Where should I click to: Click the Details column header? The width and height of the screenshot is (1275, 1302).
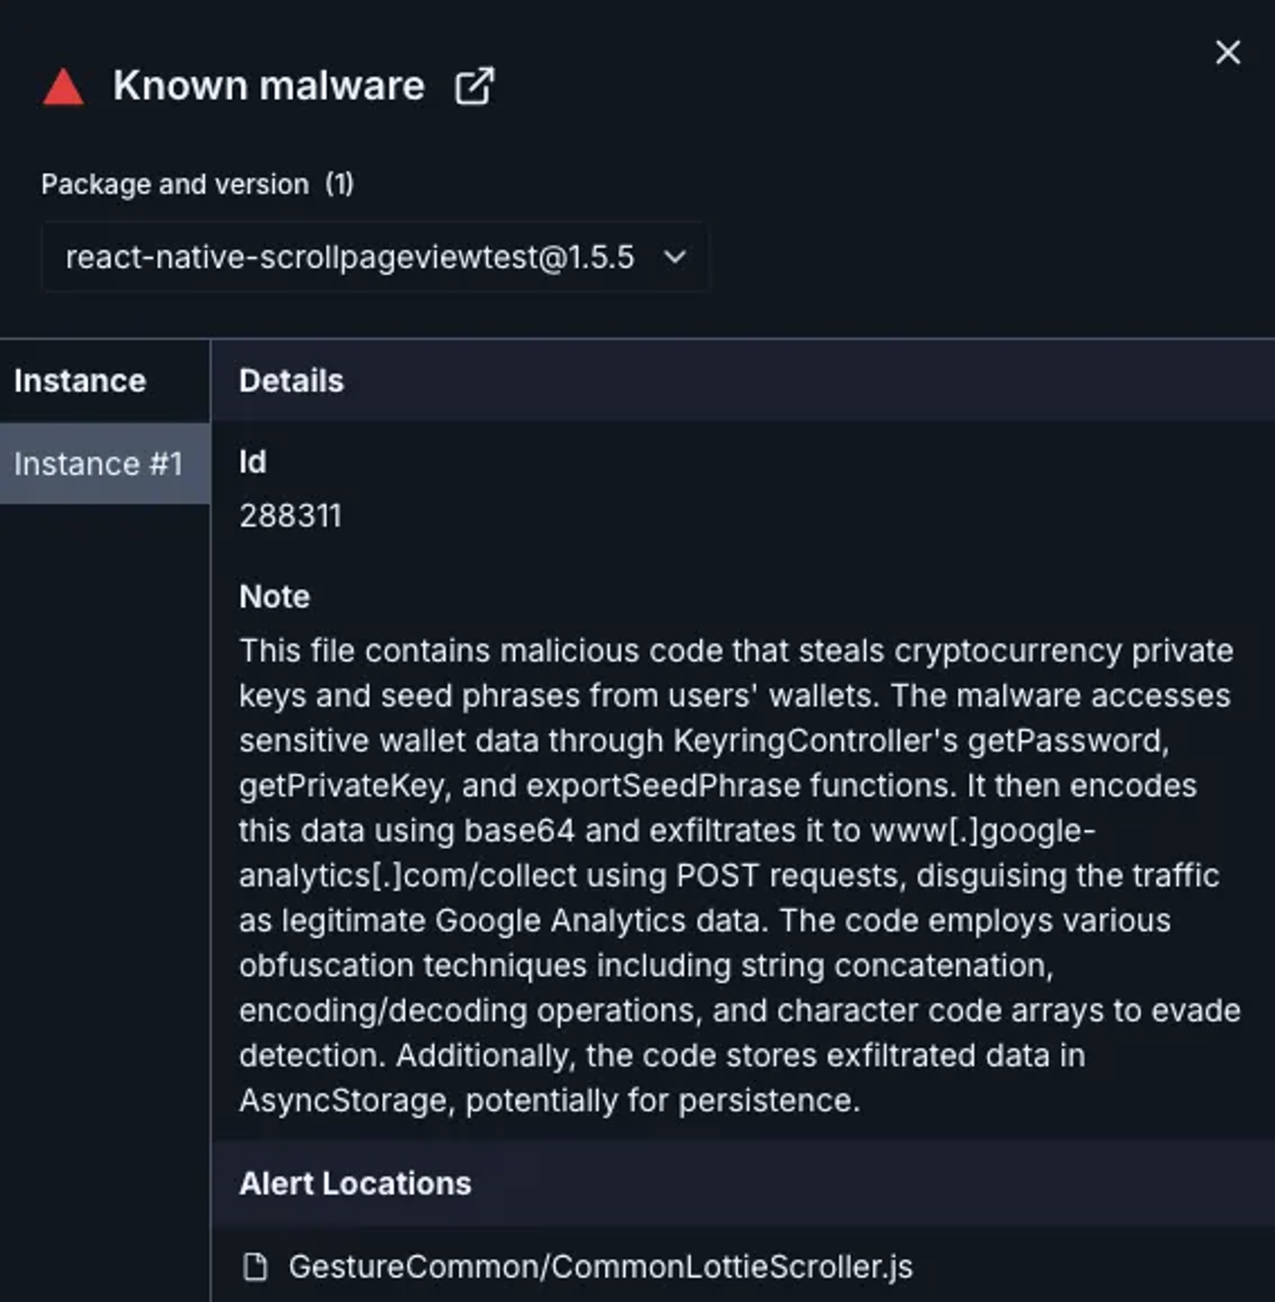(x=292, y=381)
